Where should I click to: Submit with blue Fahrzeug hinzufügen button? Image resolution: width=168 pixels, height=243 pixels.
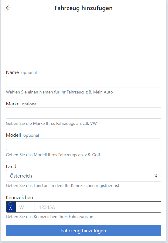(84, 231)
